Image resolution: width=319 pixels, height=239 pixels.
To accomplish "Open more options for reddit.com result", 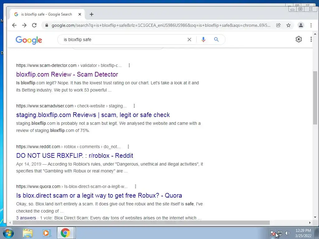I will pyautogui.click(x=128, y=147).
